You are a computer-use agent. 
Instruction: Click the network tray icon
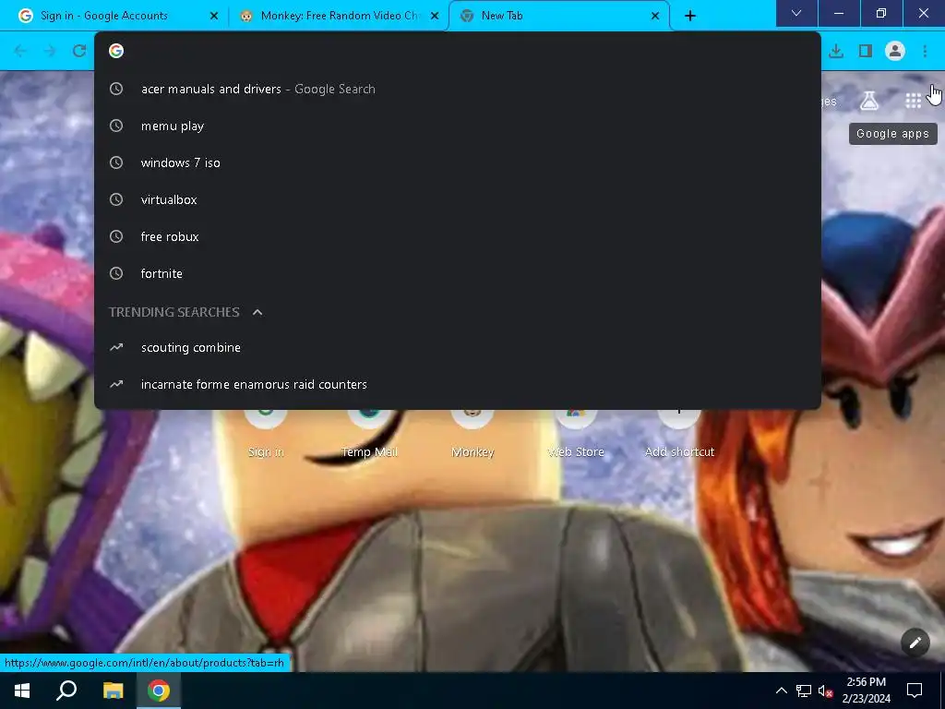point(804,691)
